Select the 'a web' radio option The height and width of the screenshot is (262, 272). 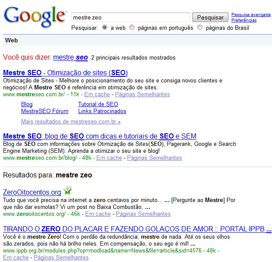click(x=105, y=28)
